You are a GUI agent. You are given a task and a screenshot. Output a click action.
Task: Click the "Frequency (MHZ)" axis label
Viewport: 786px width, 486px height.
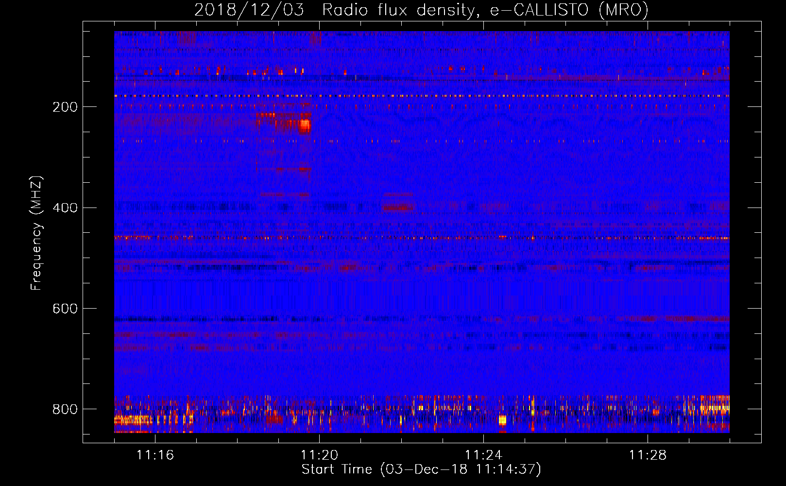(36, 233)
